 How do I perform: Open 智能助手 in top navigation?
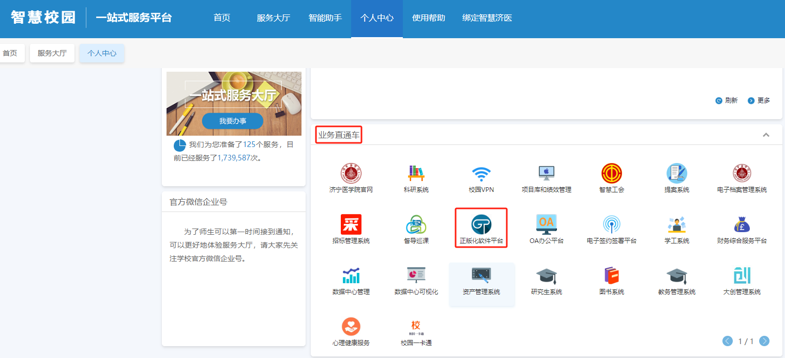(325, 18)
